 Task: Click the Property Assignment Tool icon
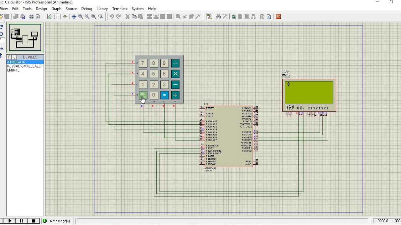225,17
